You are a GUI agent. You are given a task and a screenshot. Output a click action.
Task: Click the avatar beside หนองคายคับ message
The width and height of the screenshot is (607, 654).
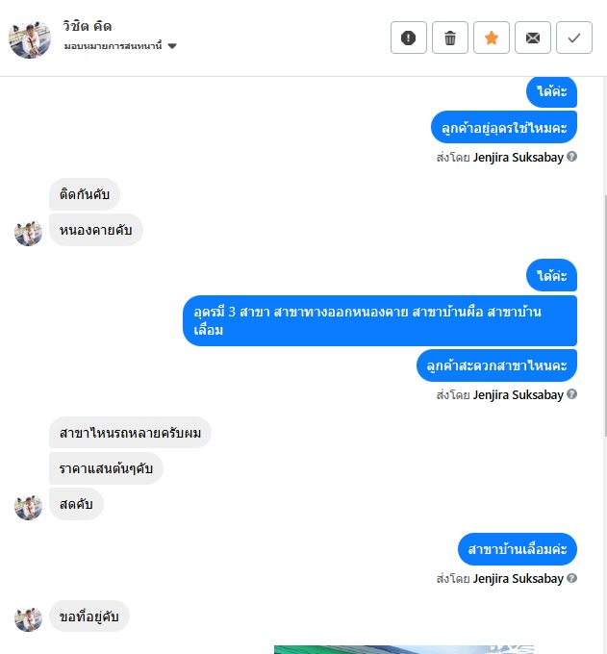[28, 233]
